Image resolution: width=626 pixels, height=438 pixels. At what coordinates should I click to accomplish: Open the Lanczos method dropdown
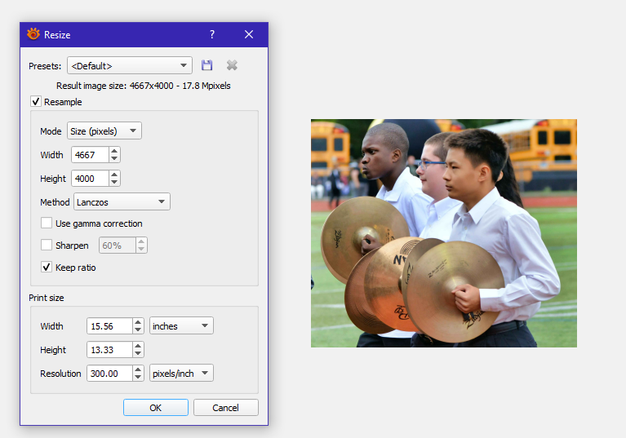[x=122, y=201]
